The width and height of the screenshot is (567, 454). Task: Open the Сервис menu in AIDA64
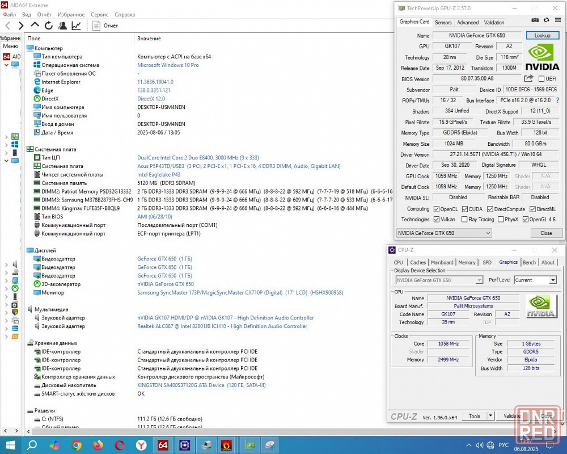tap(99, 15)
